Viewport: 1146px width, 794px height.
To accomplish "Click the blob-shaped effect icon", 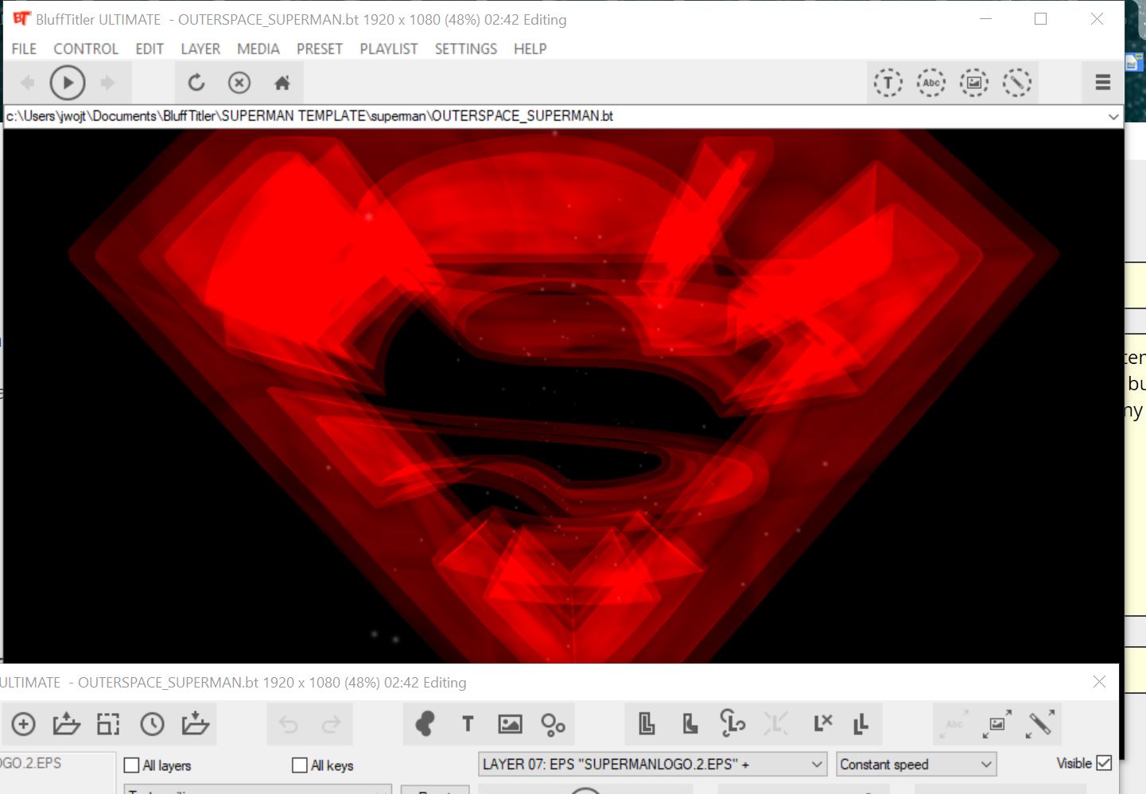I will click(x=425, y=724).
